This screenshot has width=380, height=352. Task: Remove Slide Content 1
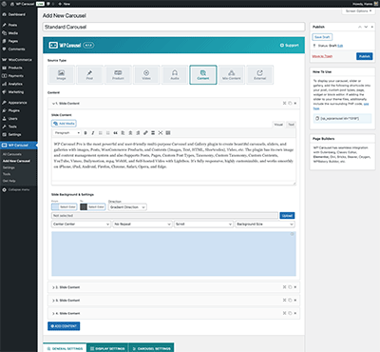(x=295, y=103)
